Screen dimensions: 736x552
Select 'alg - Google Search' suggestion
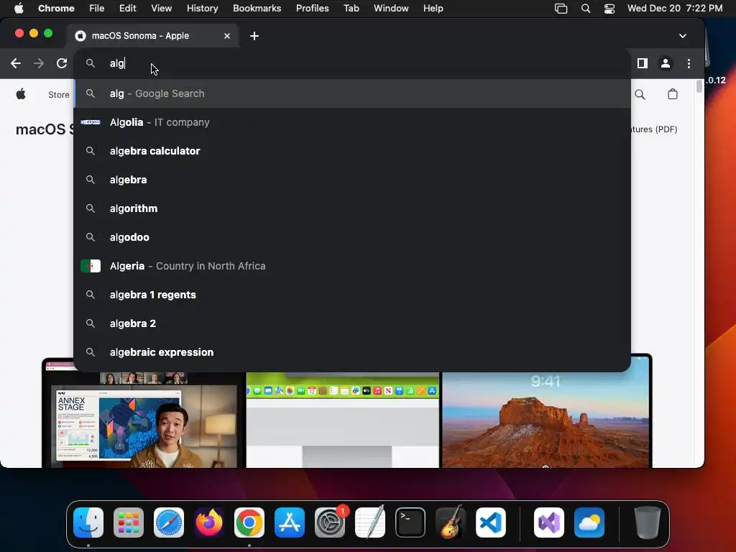tap(352, 93)
